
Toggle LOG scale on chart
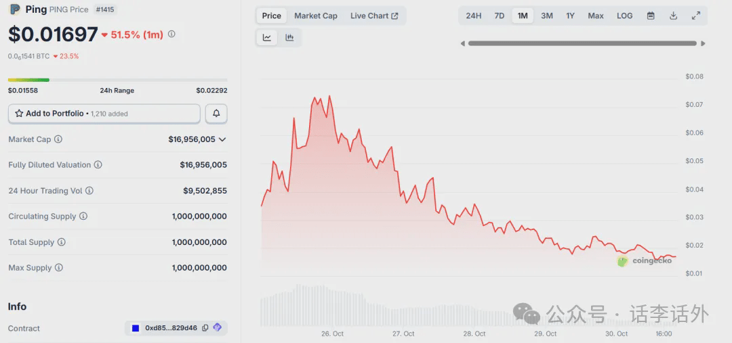pos(624,16)
